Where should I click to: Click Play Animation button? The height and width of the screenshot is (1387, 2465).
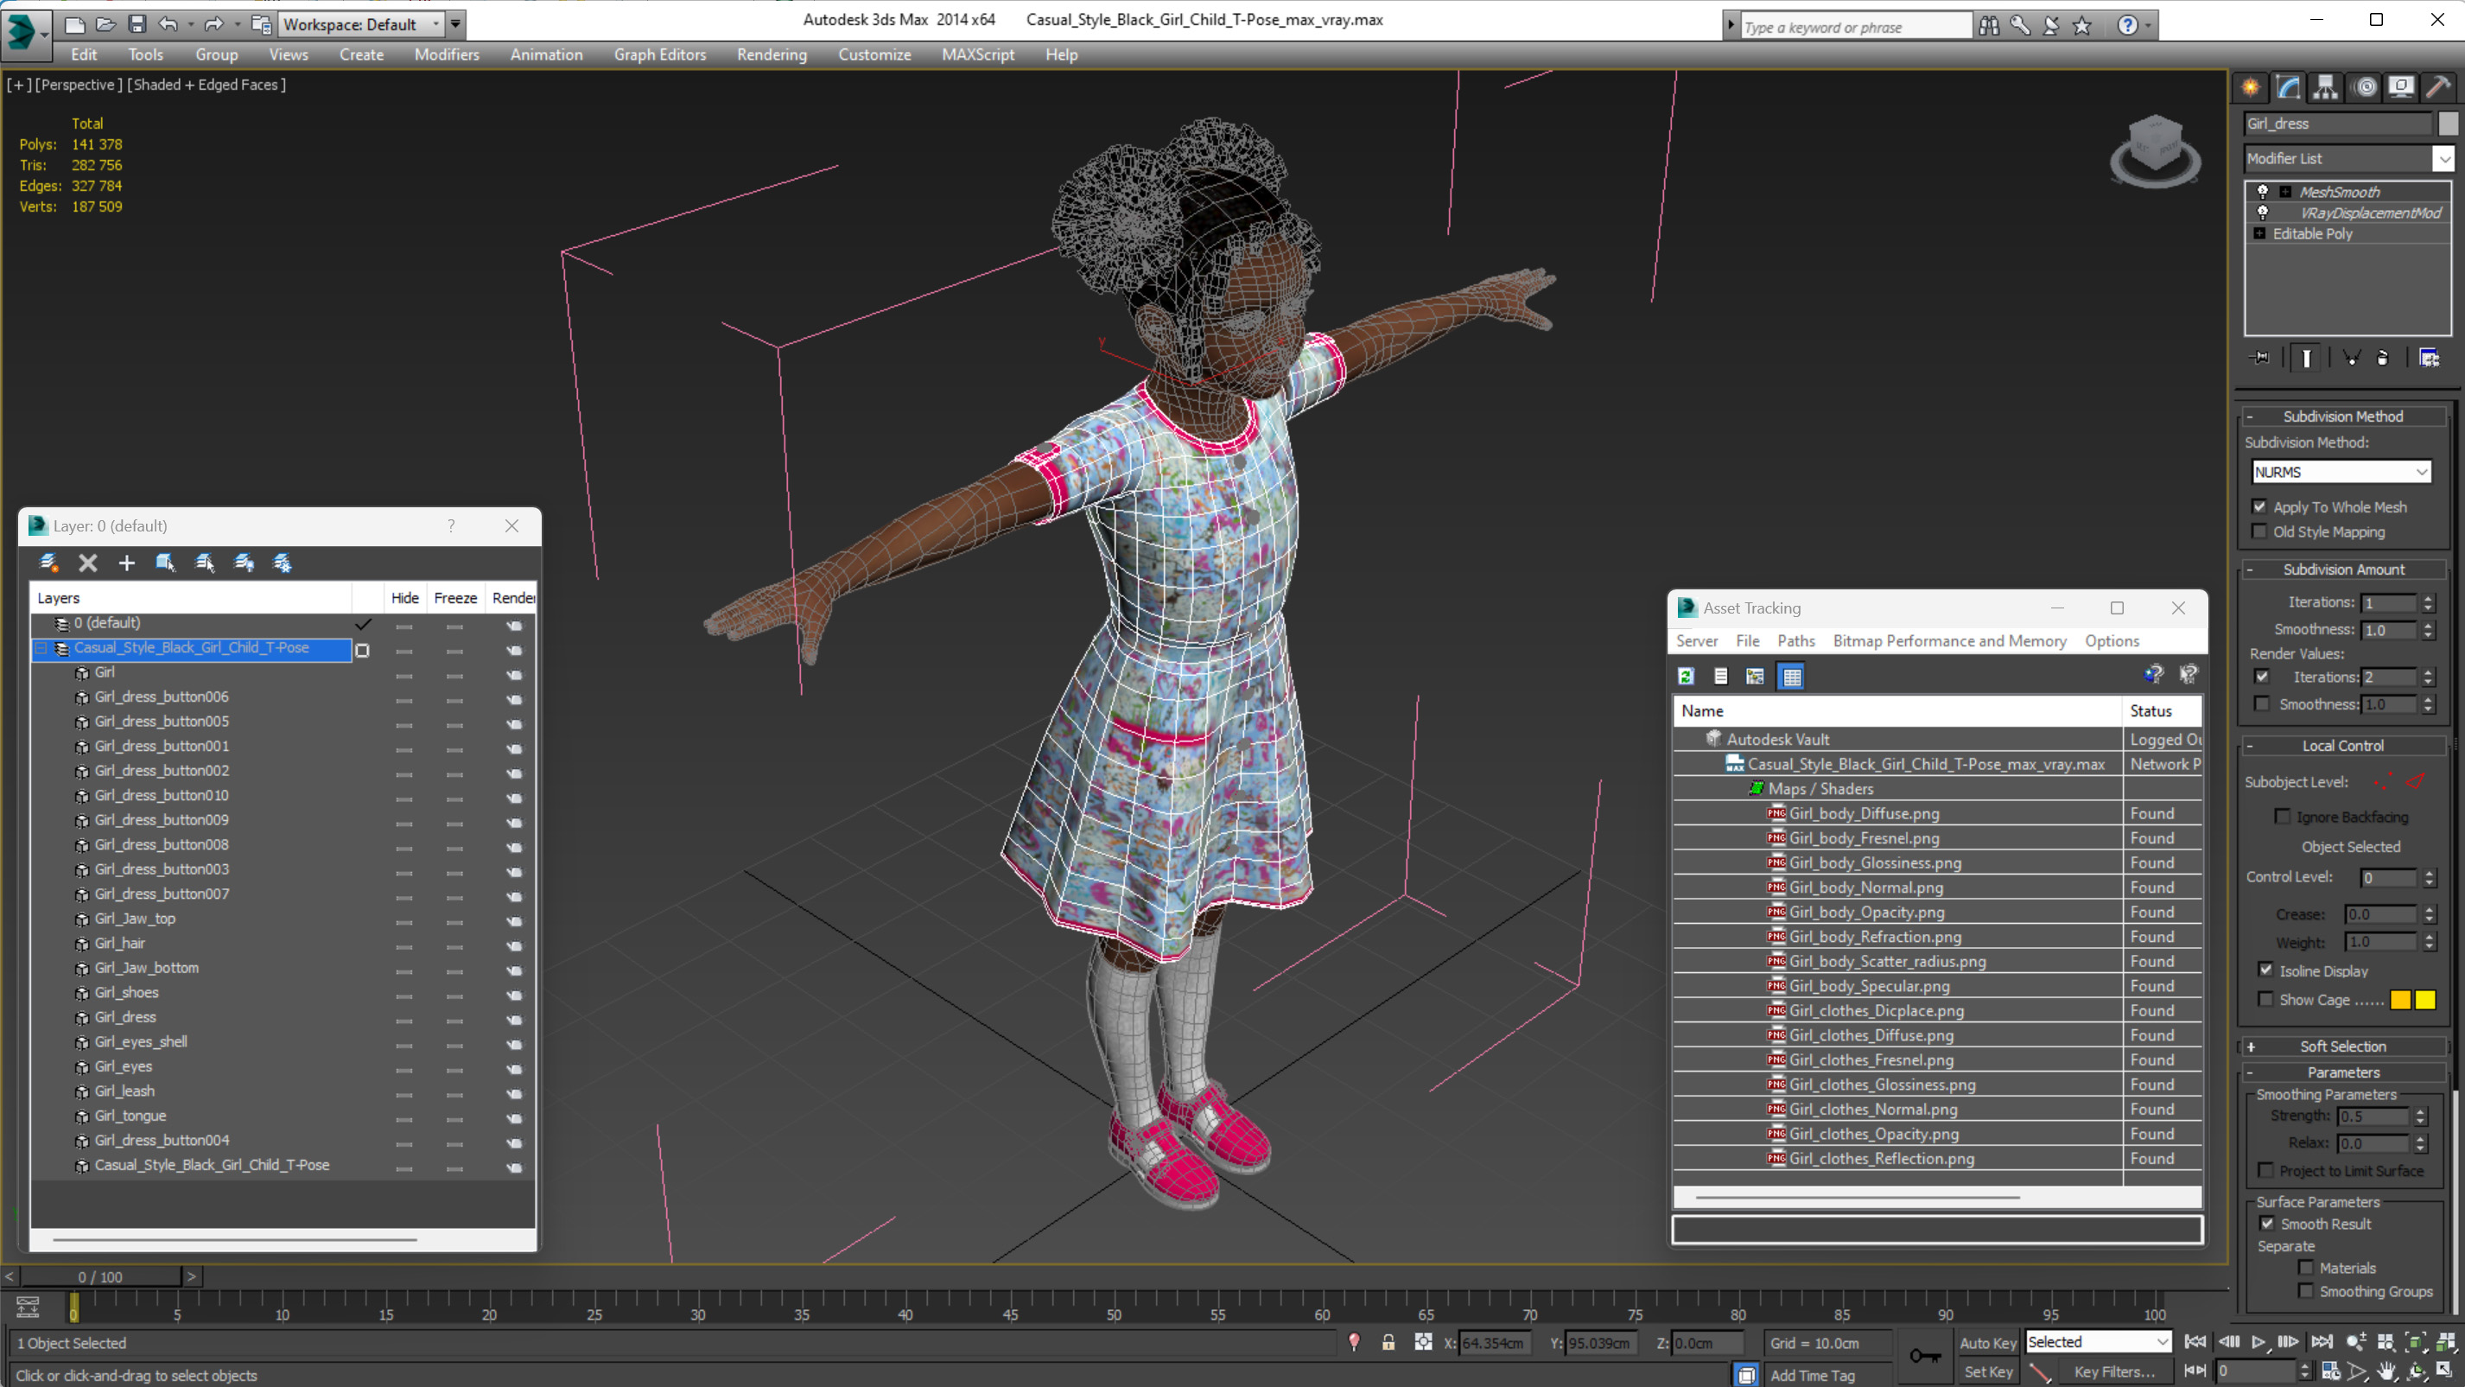pos(2259,1342)
